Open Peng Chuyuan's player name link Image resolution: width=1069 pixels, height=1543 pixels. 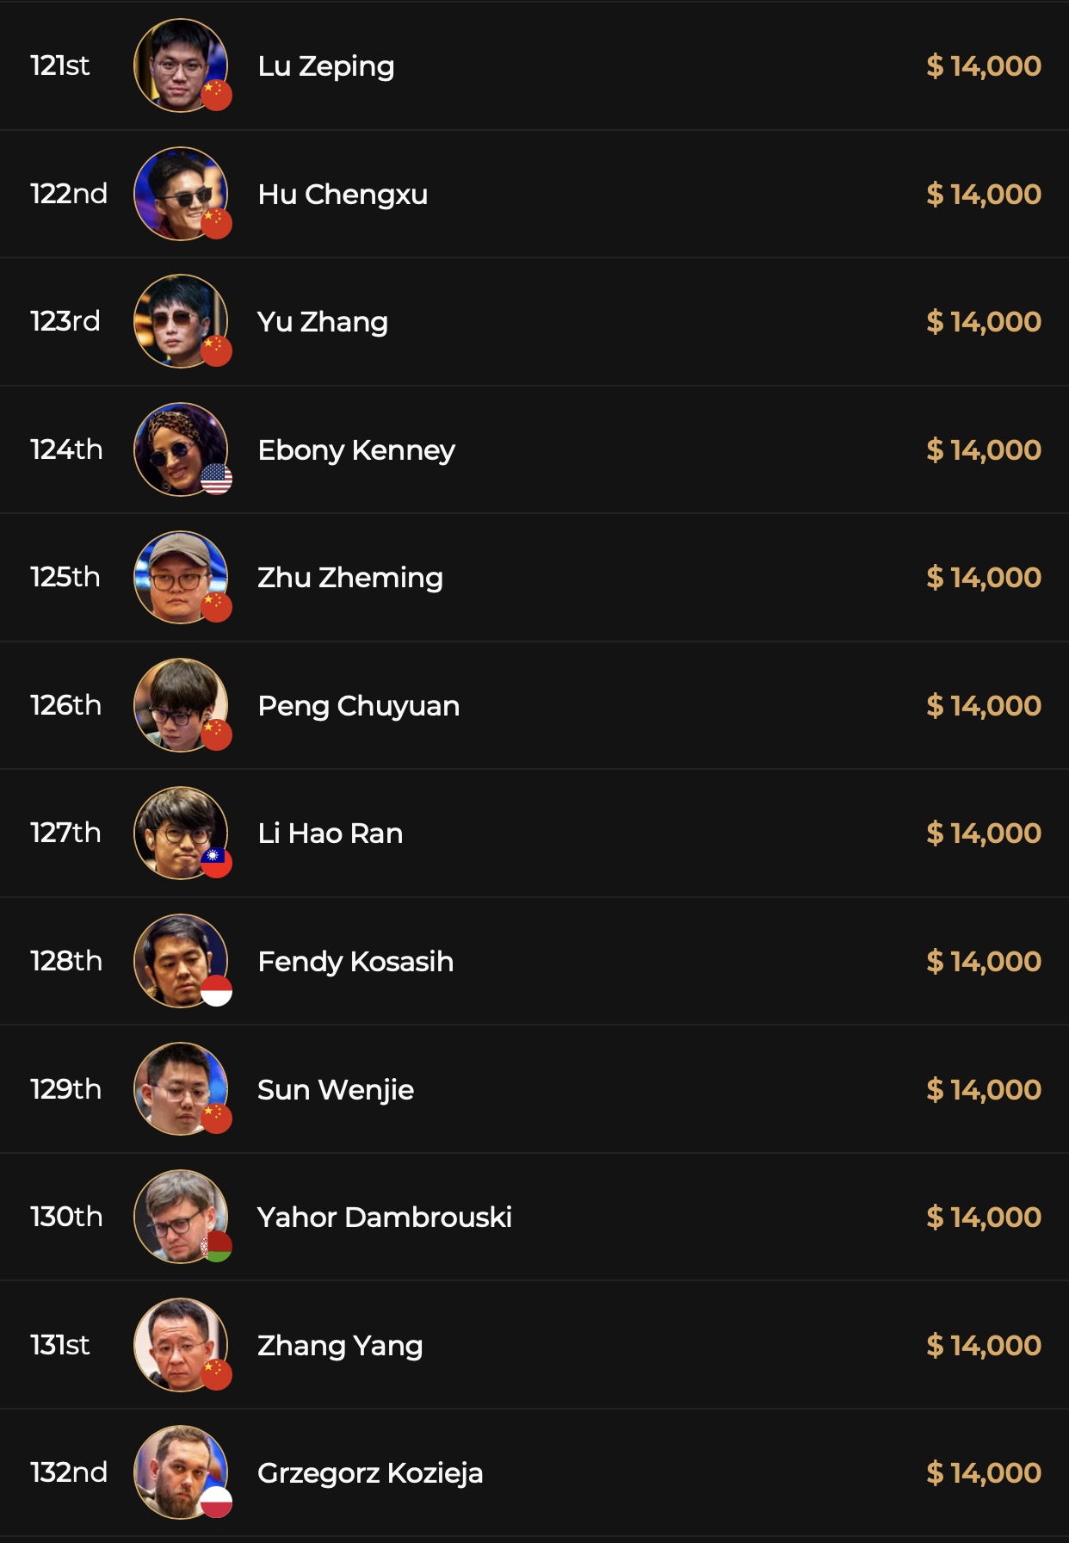coord(358,705)
